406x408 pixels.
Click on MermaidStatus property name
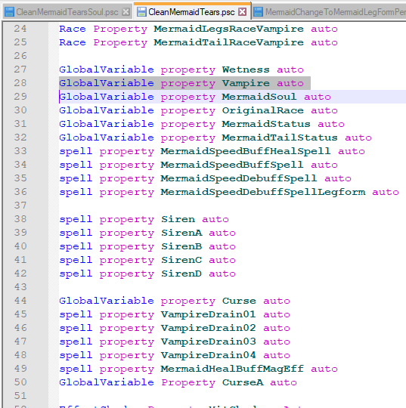pyautogui.click(x=266, y=124)
